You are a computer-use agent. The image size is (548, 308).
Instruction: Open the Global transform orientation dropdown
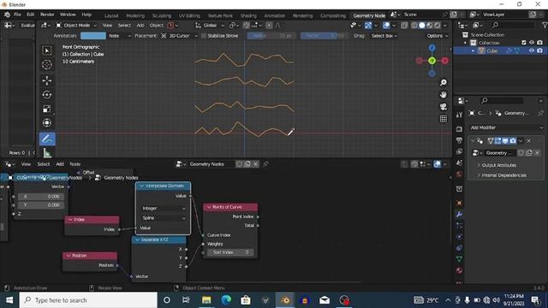[x=210, y=25]
